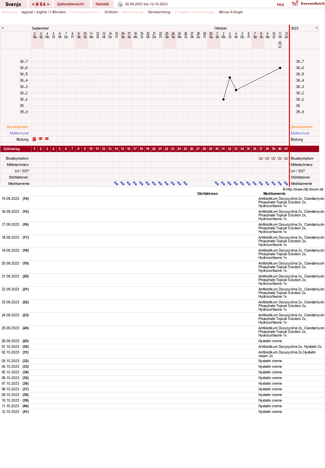Viewport: 325px width, 468px height.
Task: Open the Zyklenübersicht tab
Action: click(x=71, y=4)
